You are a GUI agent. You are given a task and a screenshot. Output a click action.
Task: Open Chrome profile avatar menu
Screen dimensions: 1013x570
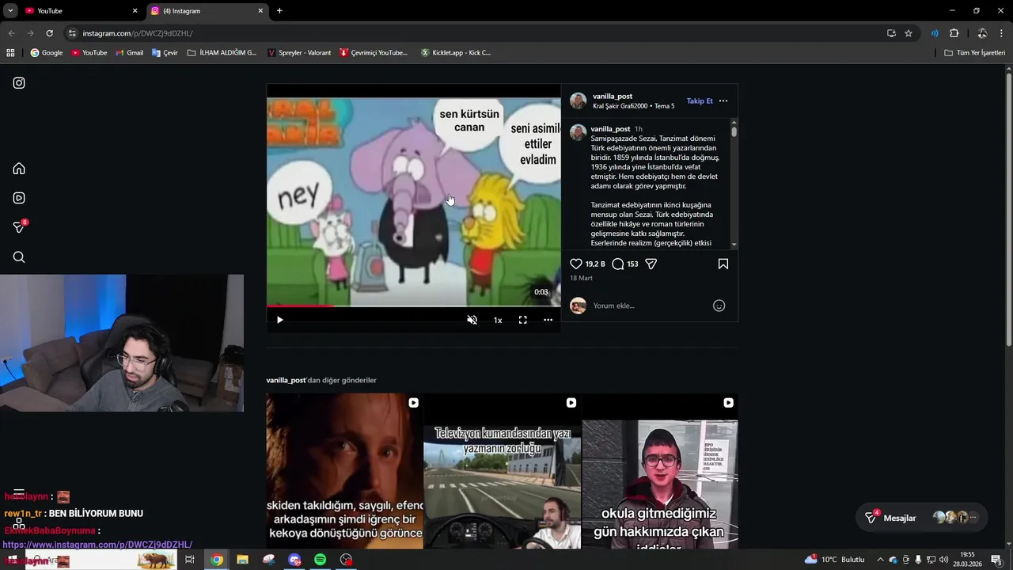pyautogui.click(x=982, y=33)
